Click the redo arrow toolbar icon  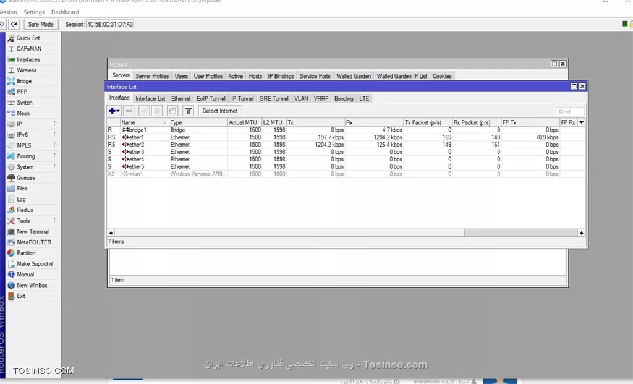point(14,24)
